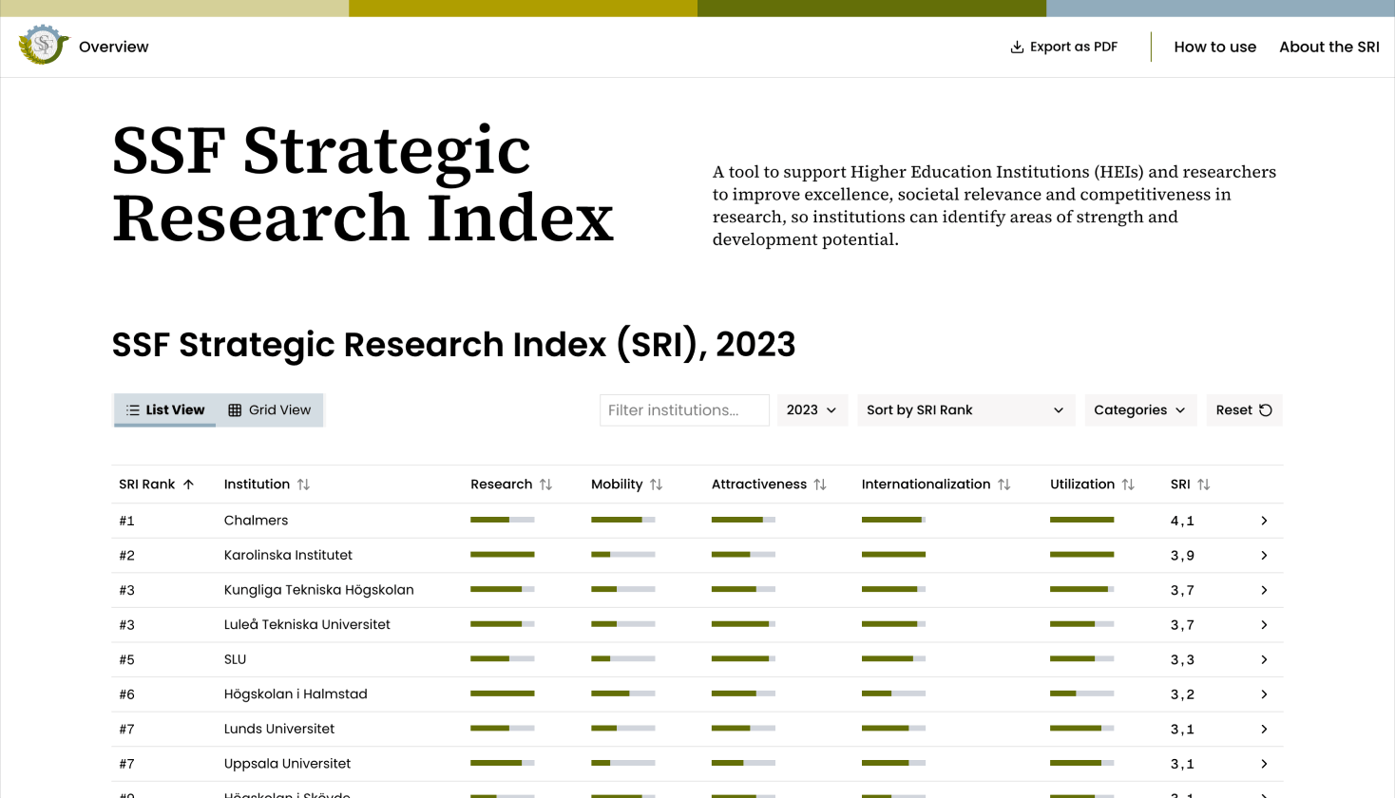The width and height of the screenshot is (1395, 798).
Task: Open the Kungliga Tekniska Högskolan row chevron
Action: click(x=1264, y=590)
